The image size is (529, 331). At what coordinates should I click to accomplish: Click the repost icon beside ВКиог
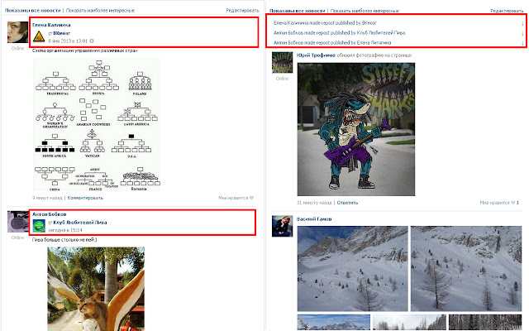tap(50, 33)
